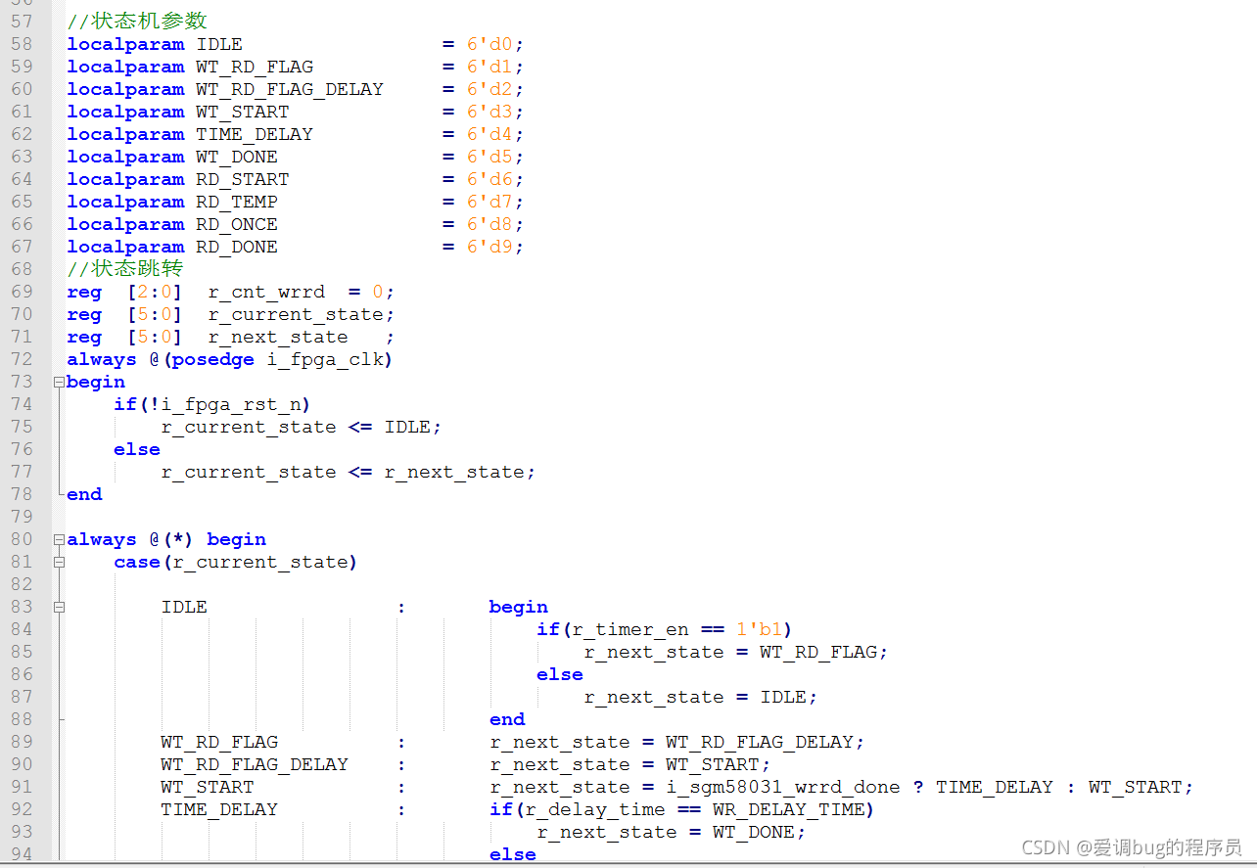Viewport: 1257px width, 868px height.
Task: Click the 'begin' keyword on line 83
Action: (519, 607)
